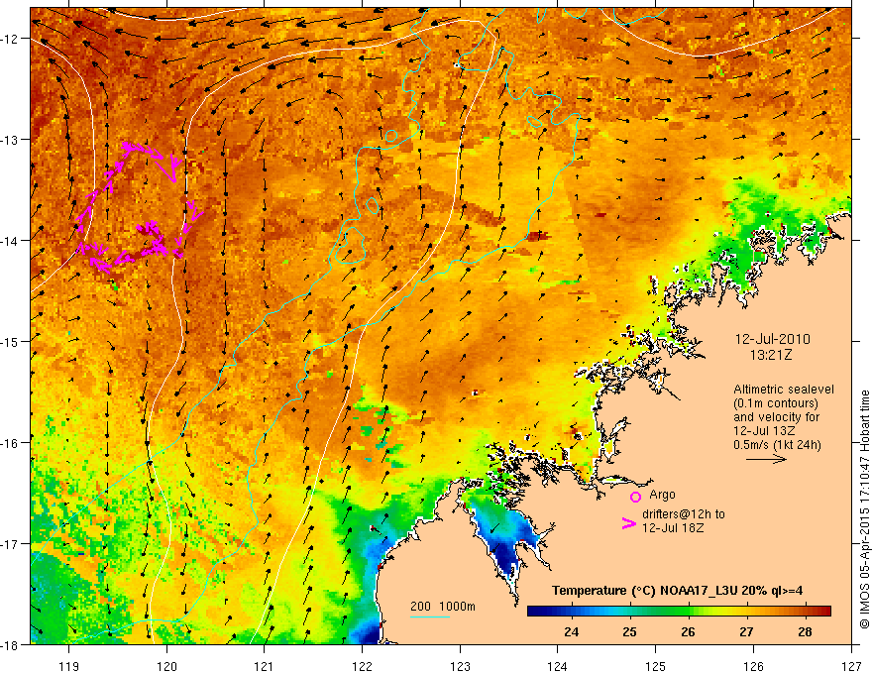Click the '12-Jul 18Z' drifter legend text
The height and width of the screenshot is (674, 872).
point(673,527)
